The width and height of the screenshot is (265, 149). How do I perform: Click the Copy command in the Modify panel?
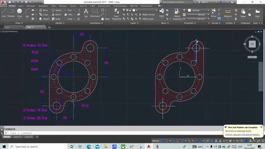[43, 15]
